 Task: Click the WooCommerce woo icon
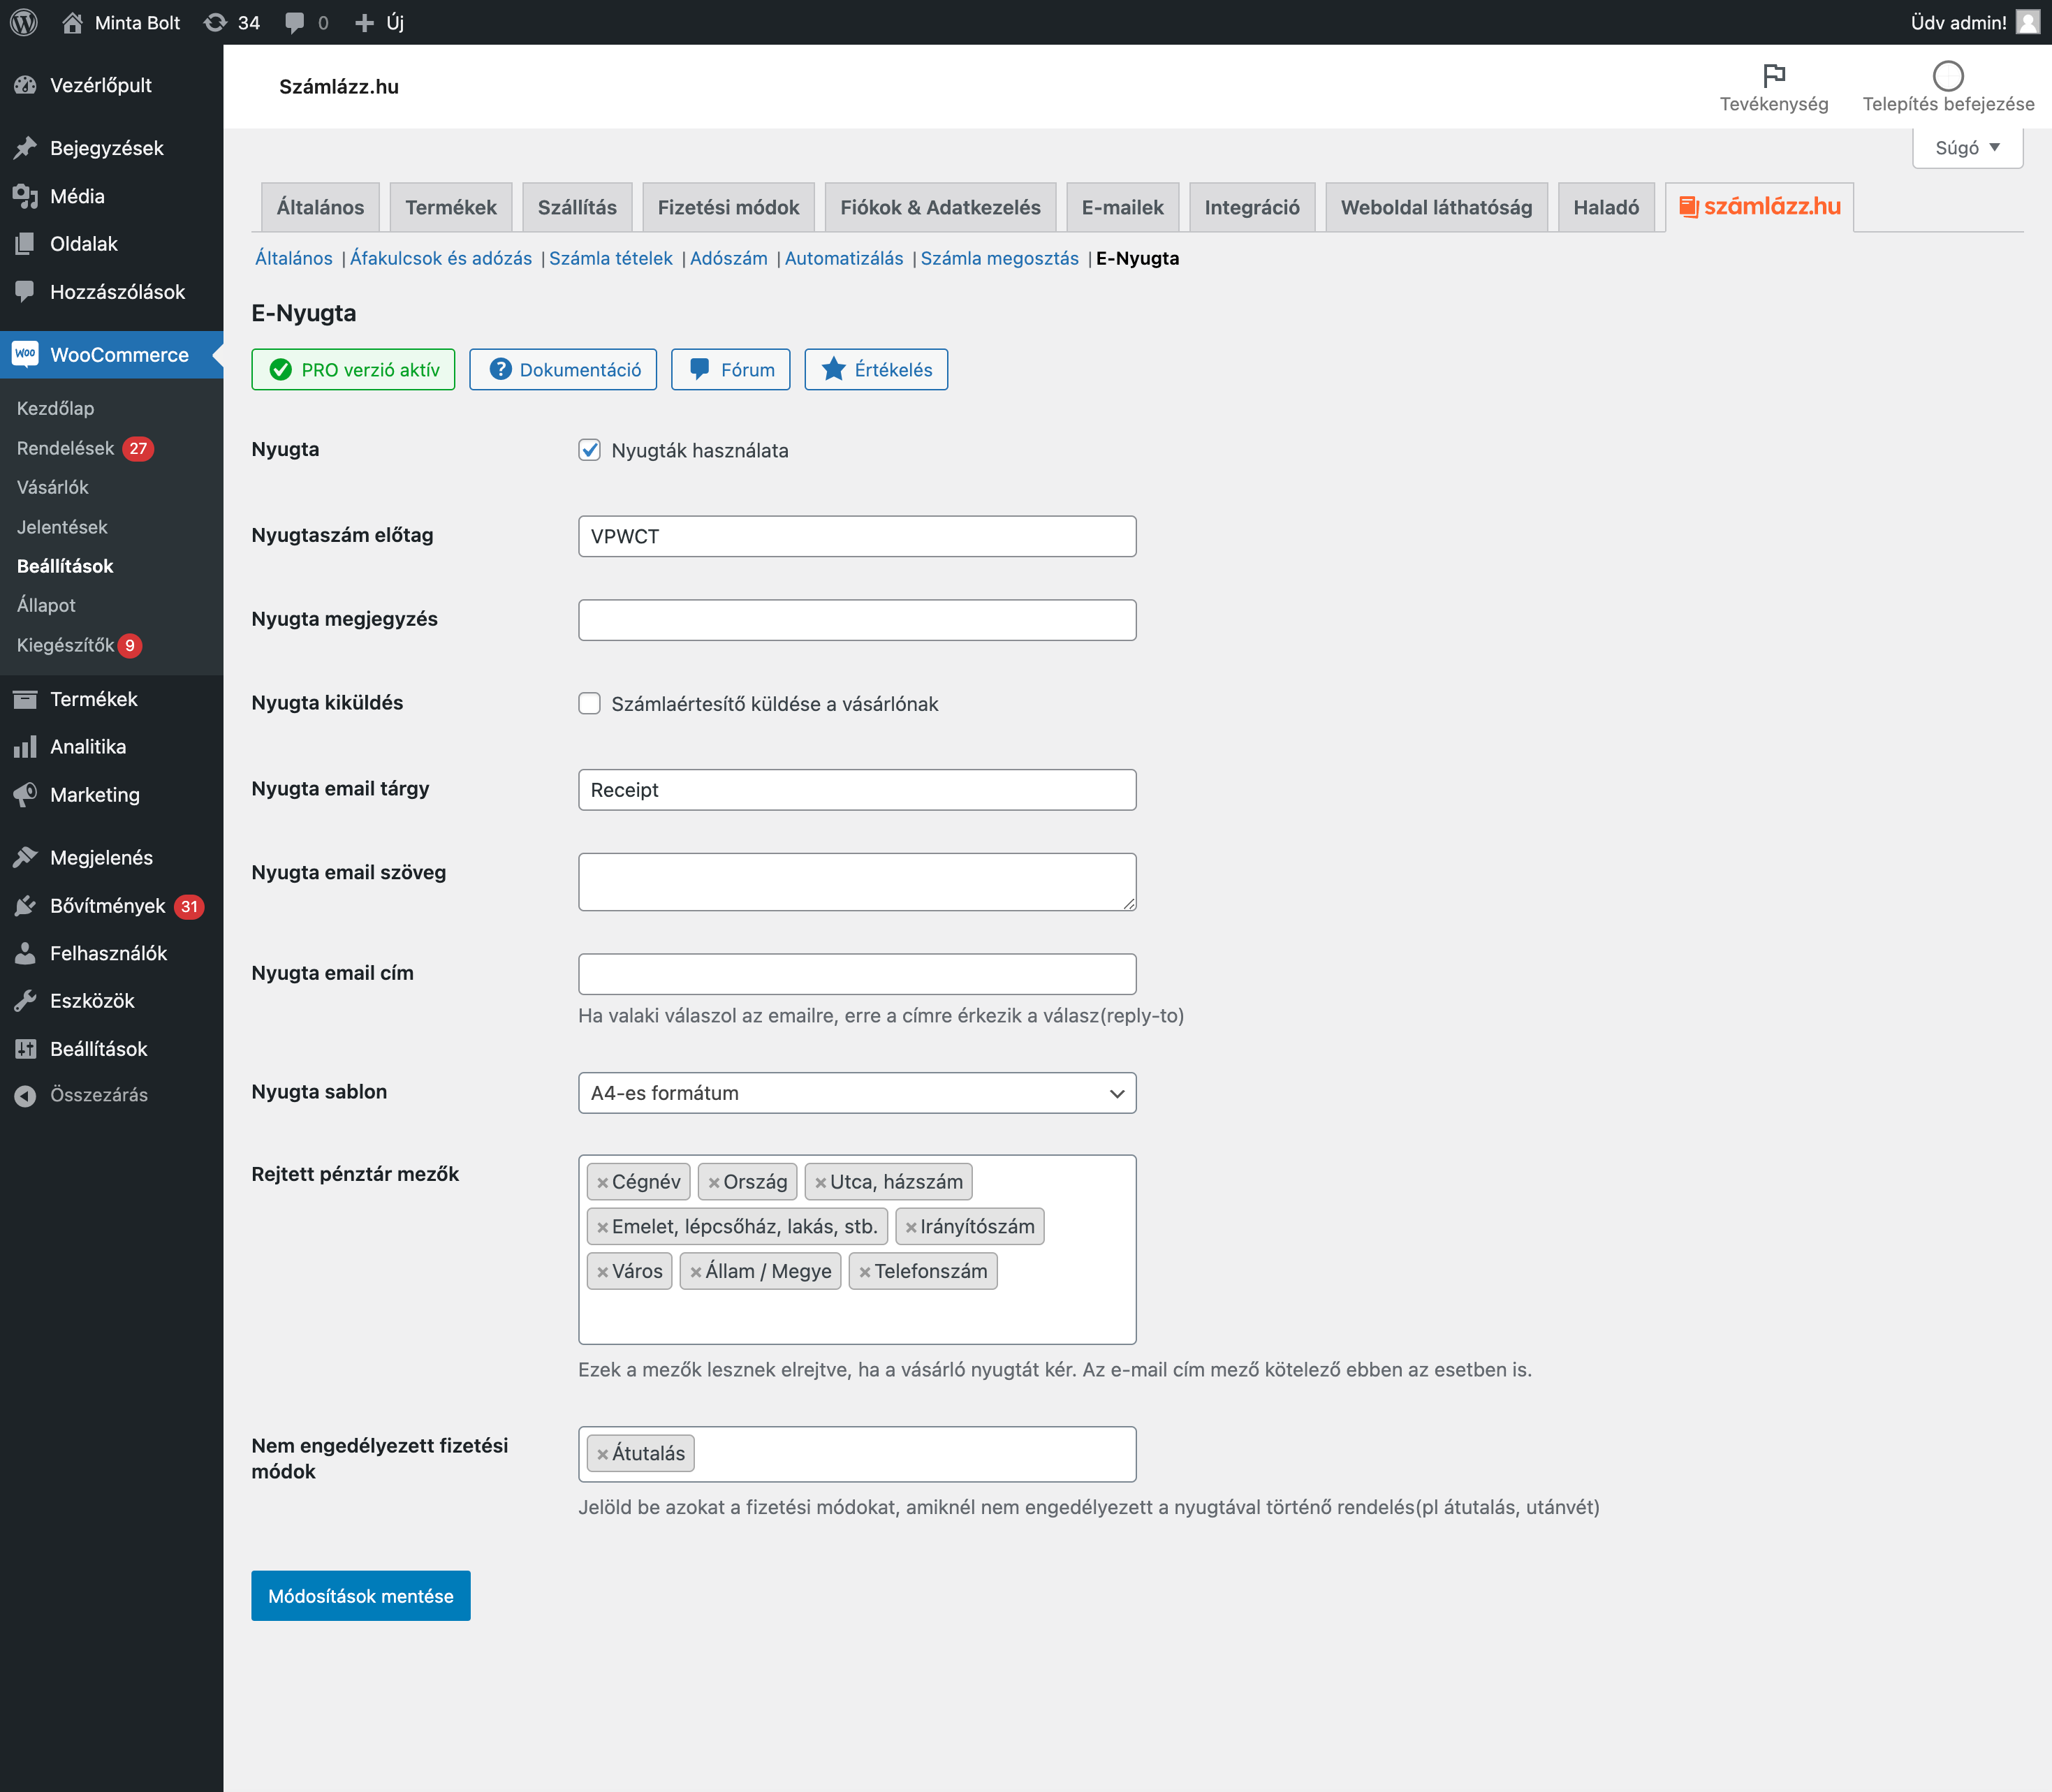point(25,354)
